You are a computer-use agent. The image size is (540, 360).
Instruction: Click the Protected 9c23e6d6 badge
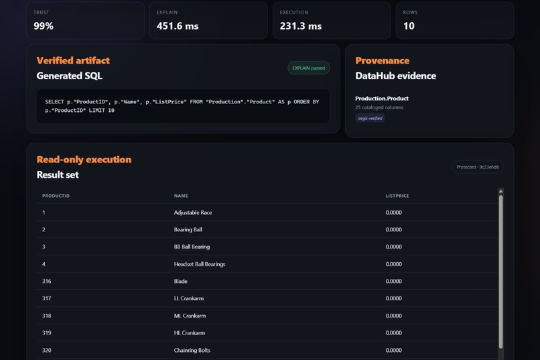tap(478, 167)
